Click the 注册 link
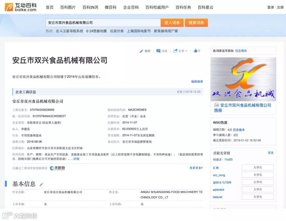 pos(280,7)
